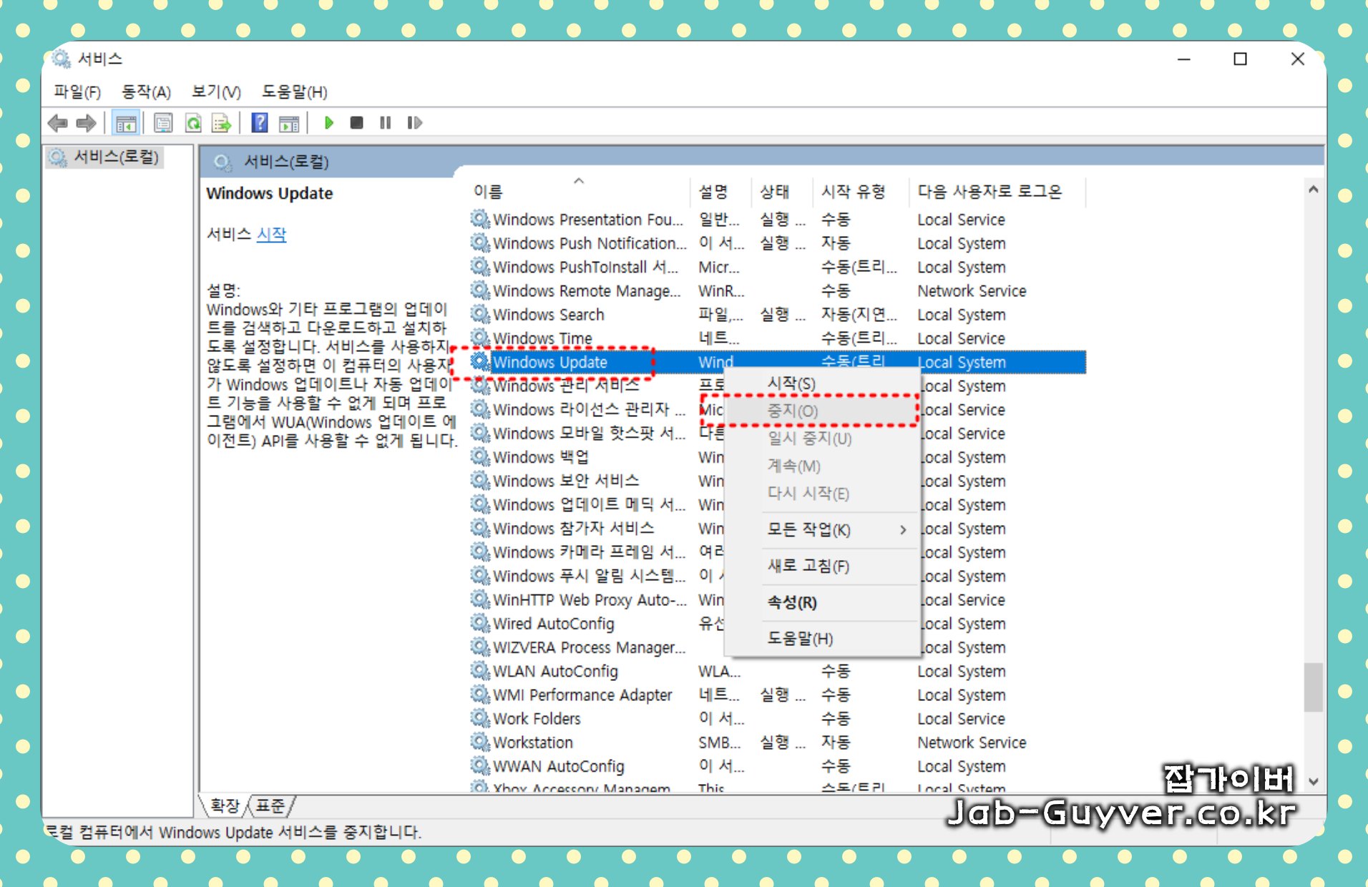Click the gear icon of Wired AutoConfig
This screenshot has width=1368, height=887.
pyautogui.click(x=480, y=623)
